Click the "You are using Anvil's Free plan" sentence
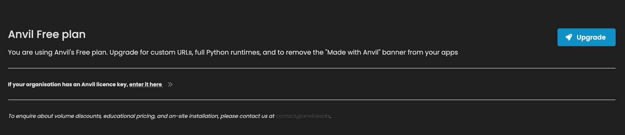 58,52
